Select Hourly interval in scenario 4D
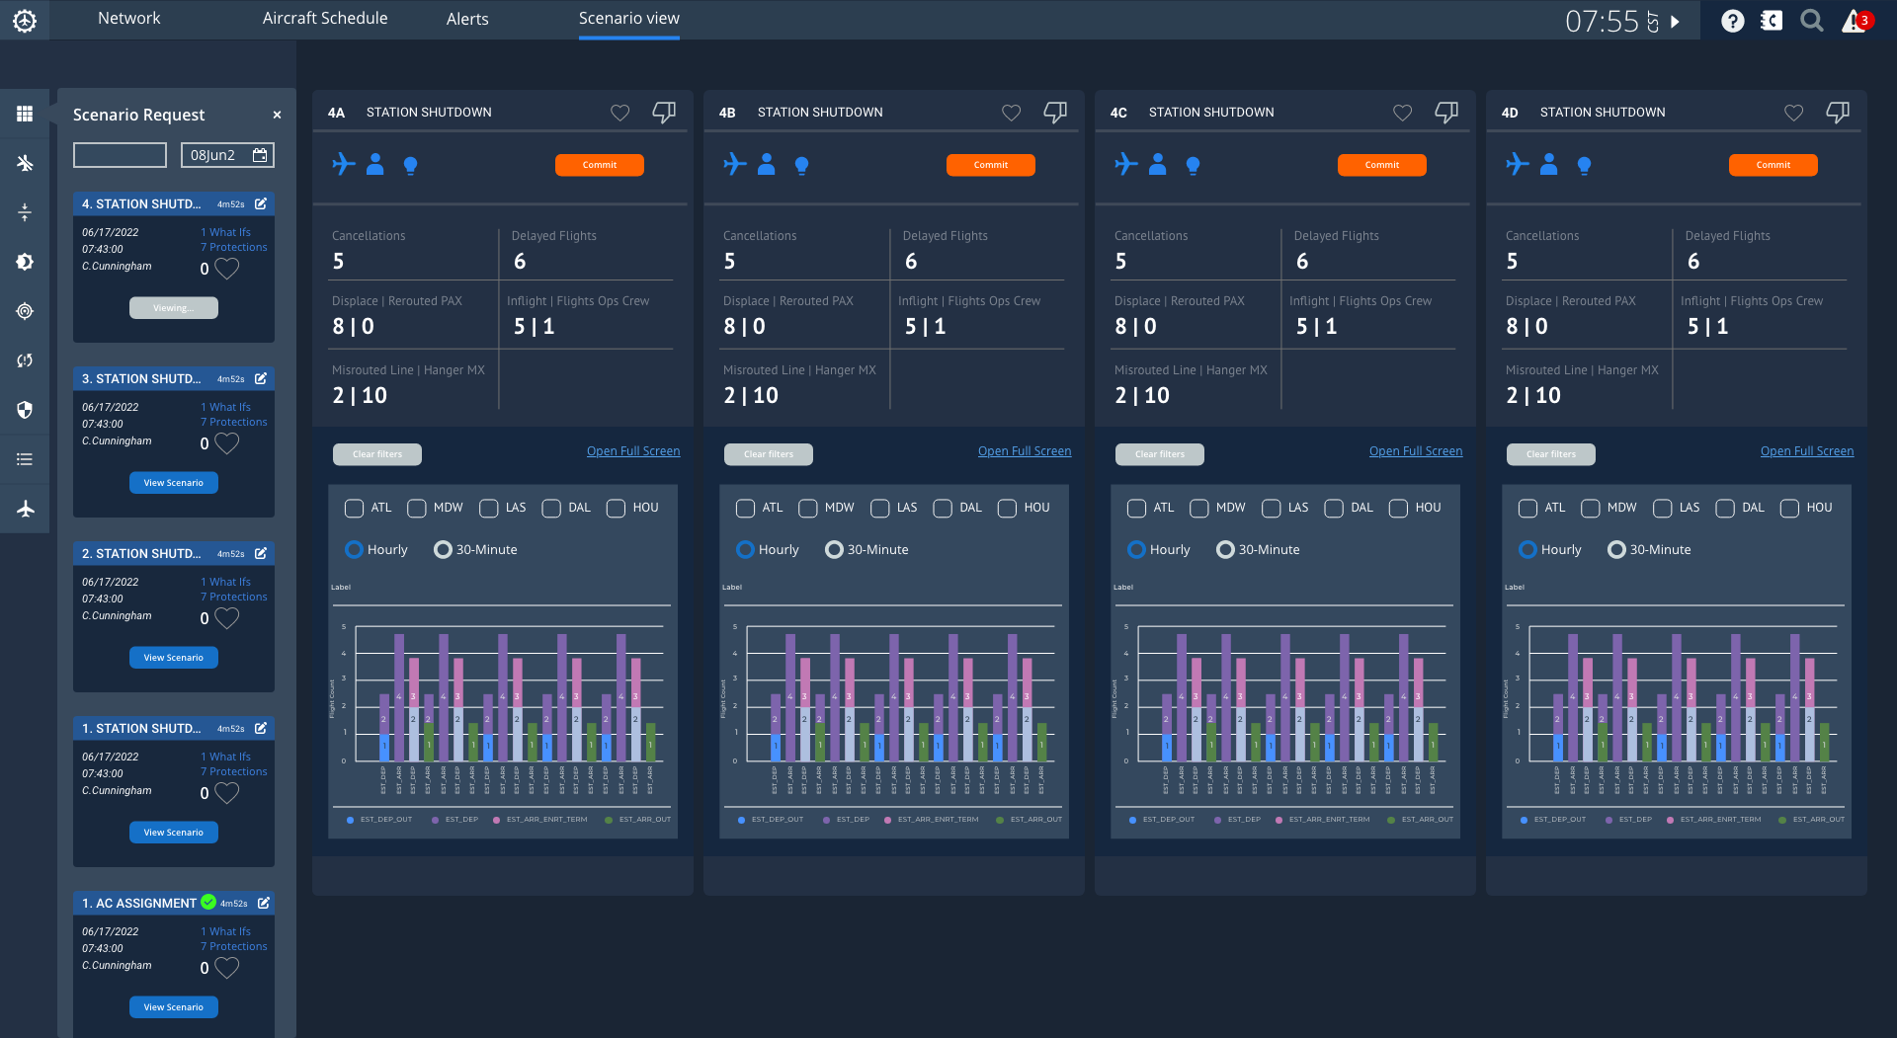This screenshot has width=1897, height=1038. [x=1528, y=549]
